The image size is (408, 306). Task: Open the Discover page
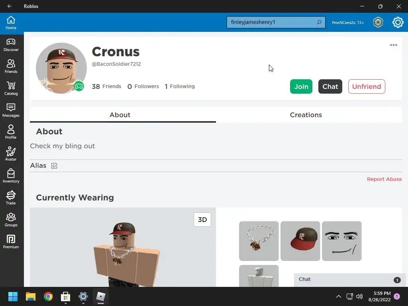click(x=11, y=45)
